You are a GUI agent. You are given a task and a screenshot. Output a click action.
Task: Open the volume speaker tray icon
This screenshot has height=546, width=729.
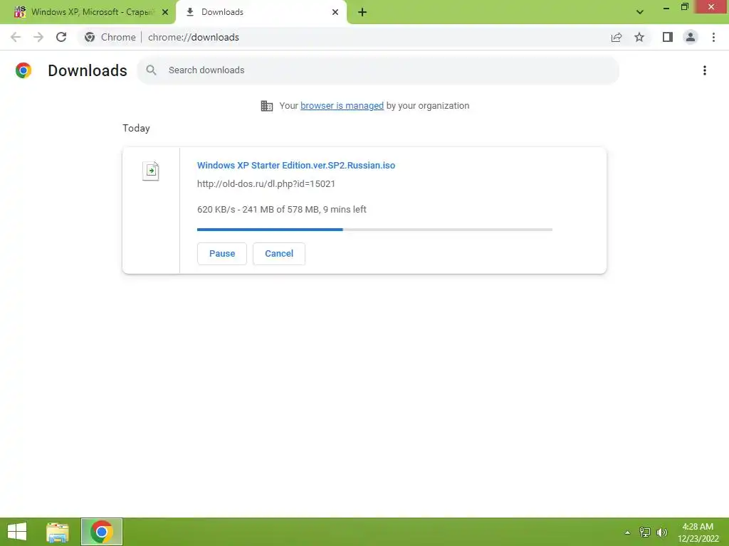point(662,532)
